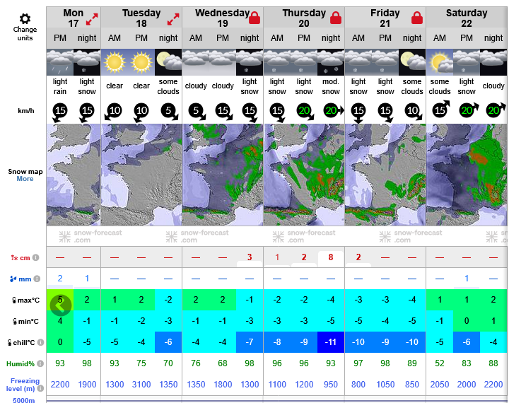Click Saturday AM humidity 52
Viewport: 509px width, 403px height.
[x=440, y=363]
